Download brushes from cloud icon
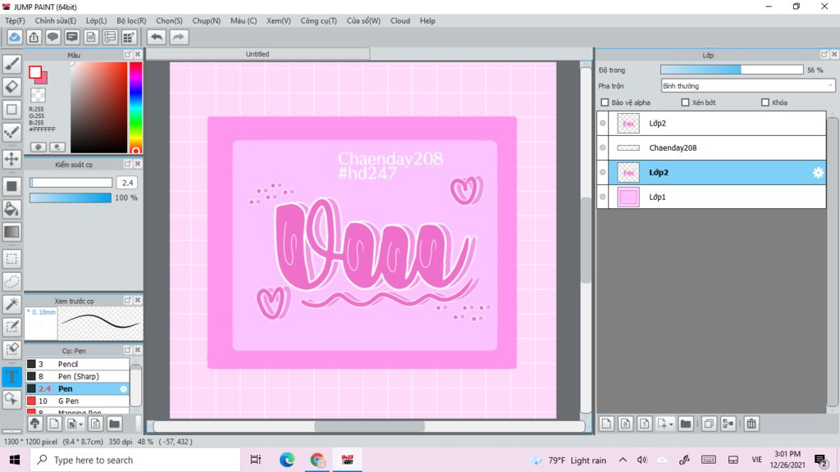 (34, 424)
